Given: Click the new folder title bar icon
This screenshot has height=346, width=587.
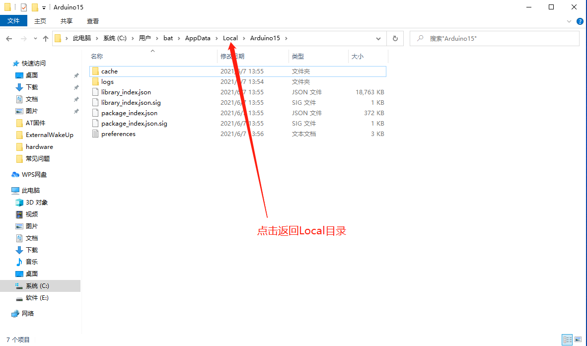Looking at the screenshot, I should pos(35,7).
